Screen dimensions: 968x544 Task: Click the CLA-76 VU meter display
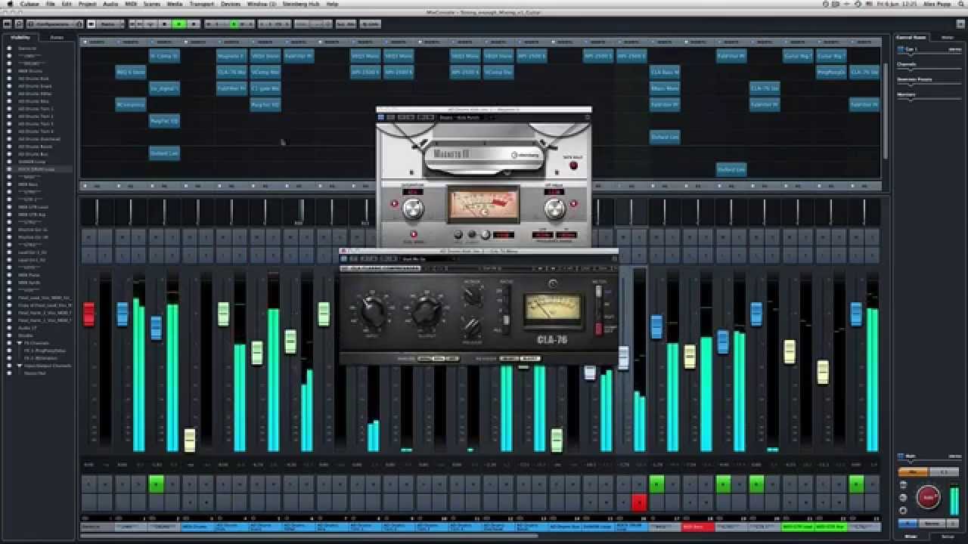coord(553,310)
